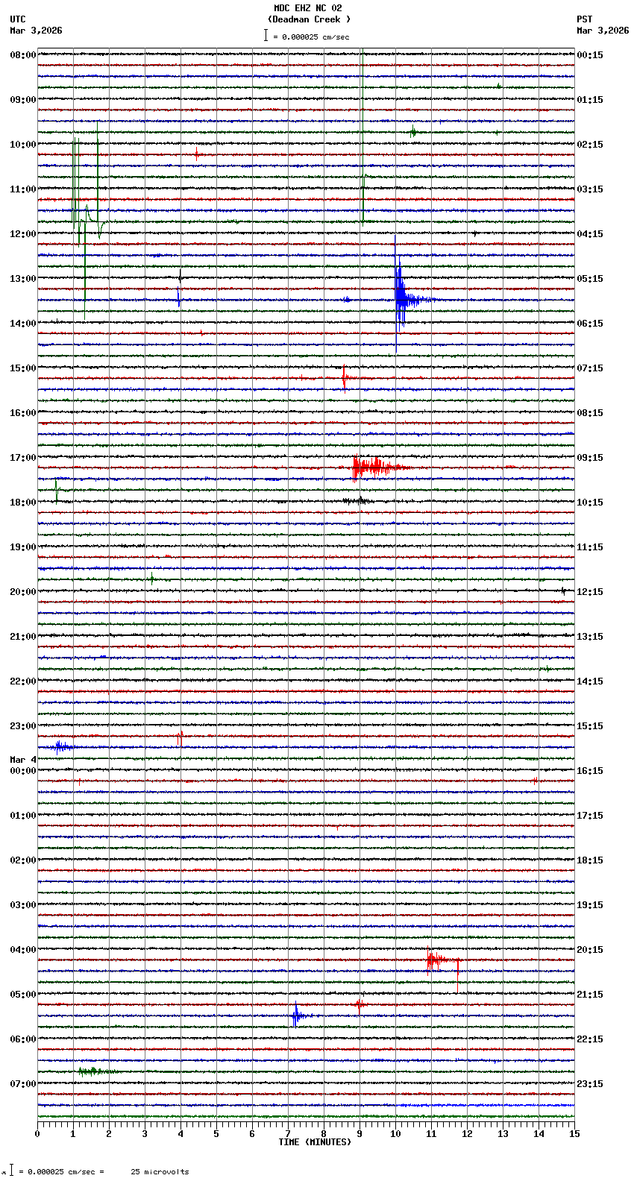Click the UTC date 'Mar 3,2026' on left
The image size is (634, 1181).
36,31
